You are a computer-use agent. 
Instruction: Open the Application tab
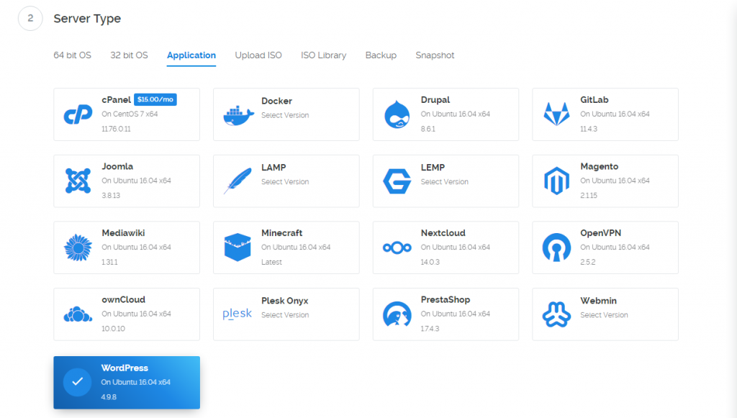(x=191, y=55)
